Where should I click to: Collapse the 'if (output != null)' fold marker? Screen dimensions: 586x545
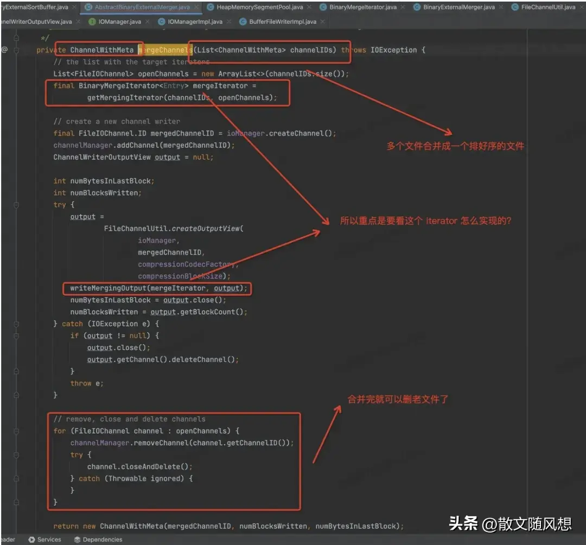16,336
